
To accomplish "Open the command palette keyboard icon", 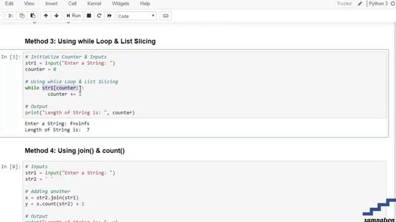I will pos(166,16).
